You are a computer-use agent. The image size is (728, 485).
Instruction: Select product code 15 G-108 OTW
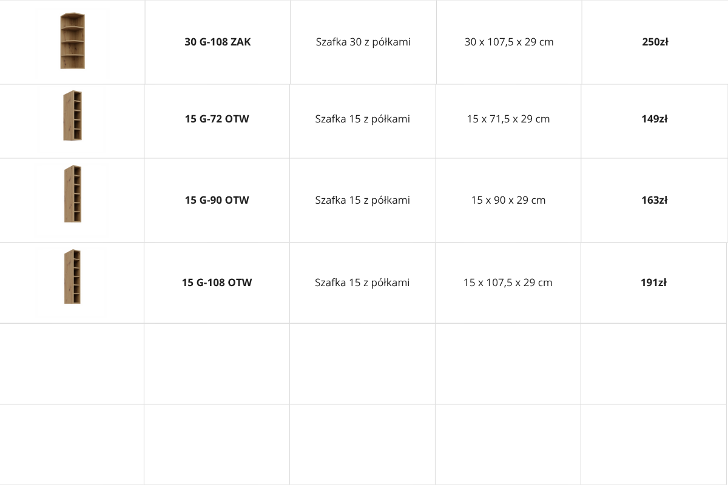217,283
